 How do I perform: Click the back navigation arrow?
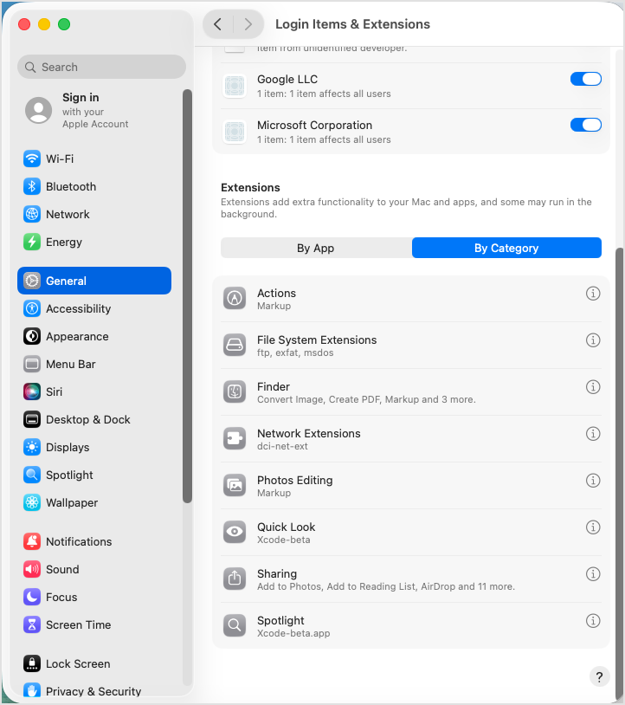218,24
